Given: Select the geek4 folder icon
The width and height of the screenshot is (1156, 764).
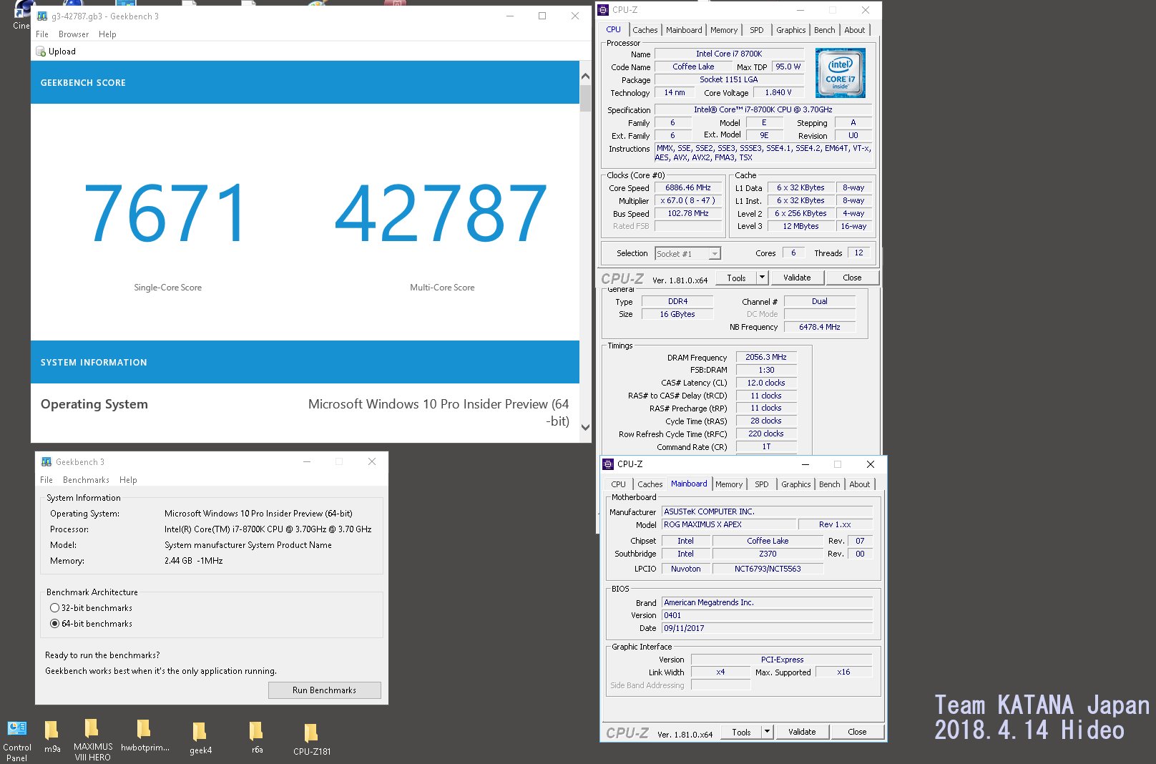Looking at the screenshot, I should (x=200, y=732).
